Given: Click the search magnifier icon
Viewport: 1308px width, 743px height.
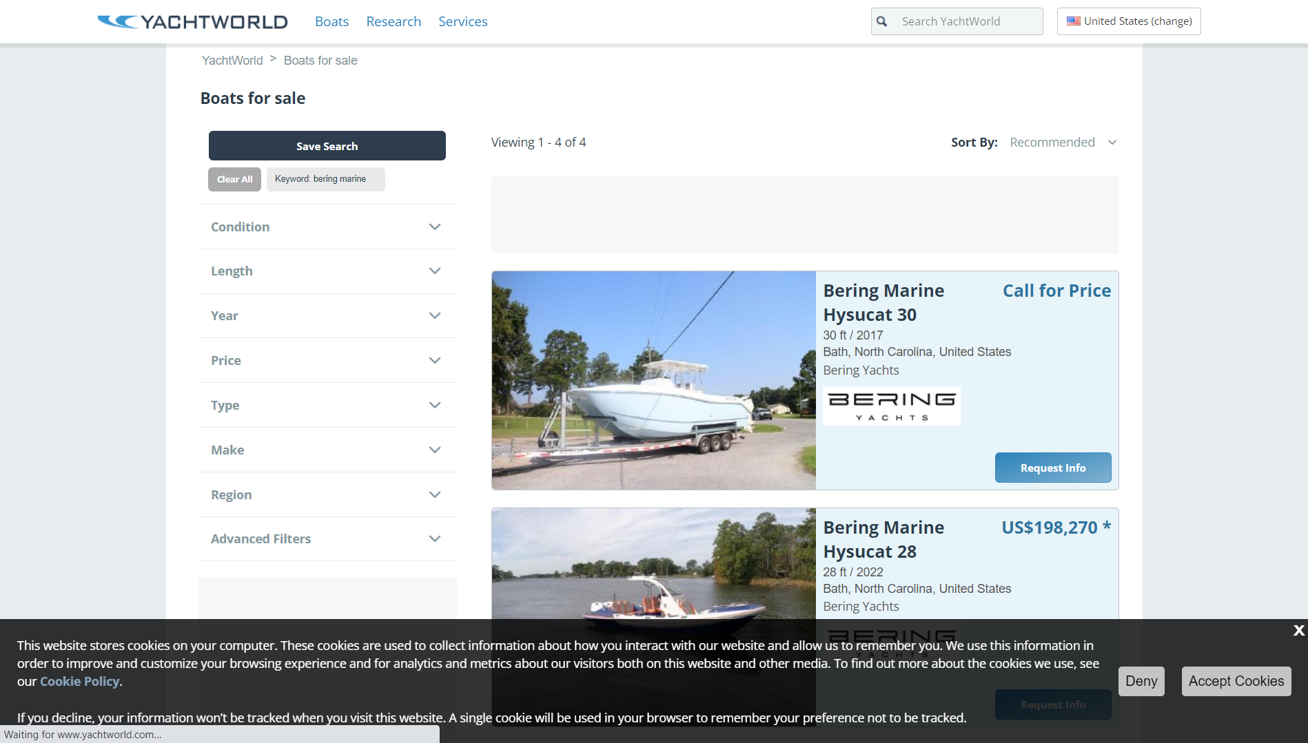Looking at the screenshot, I should pyautogui.click(x=881, y=21).
